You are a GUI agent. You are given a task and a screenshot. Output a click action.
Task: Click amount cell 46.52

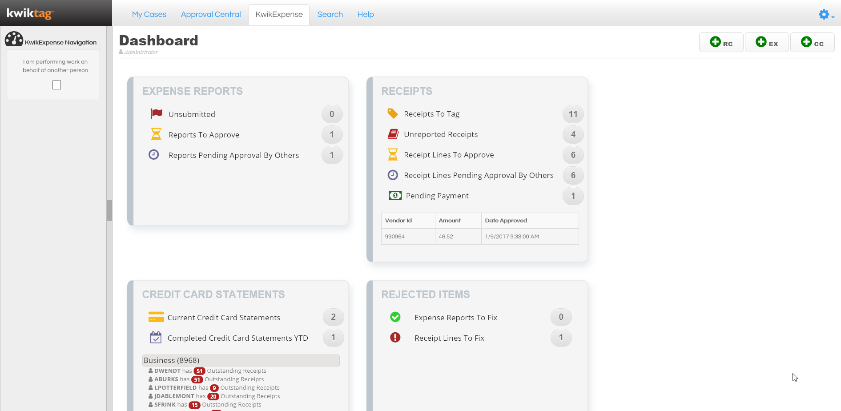tap(458, 237)
